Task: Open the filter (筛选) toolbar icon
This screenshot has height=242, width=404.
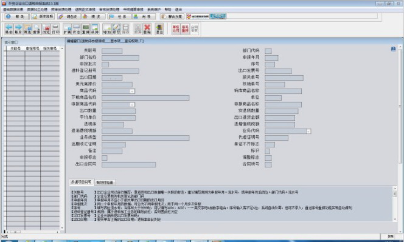Action: [27, 29]
